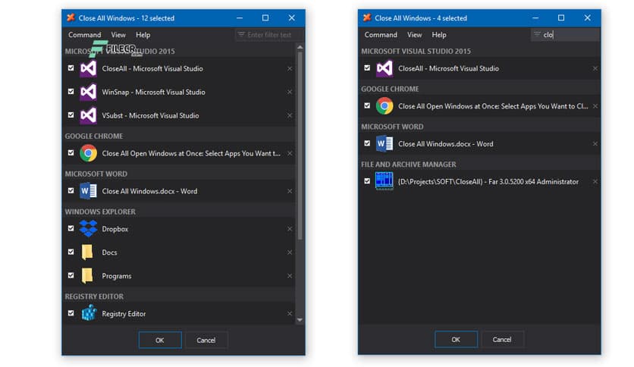
Task: Click the Far file manager icon
Action: pyautogui.click(x=384, y=181)
